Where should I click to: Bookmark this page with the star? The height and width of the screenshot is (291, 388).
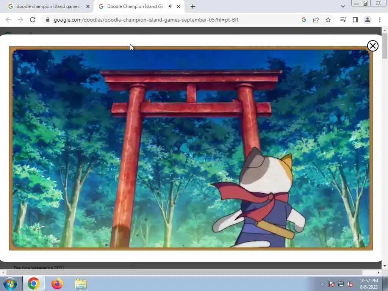(x=328, y=20)
